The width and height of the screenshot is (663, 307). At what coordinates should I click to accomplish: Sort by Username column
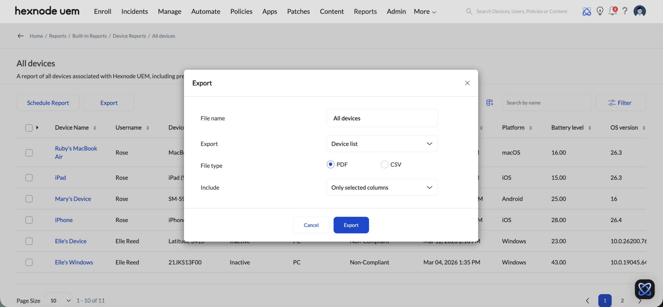148,128
